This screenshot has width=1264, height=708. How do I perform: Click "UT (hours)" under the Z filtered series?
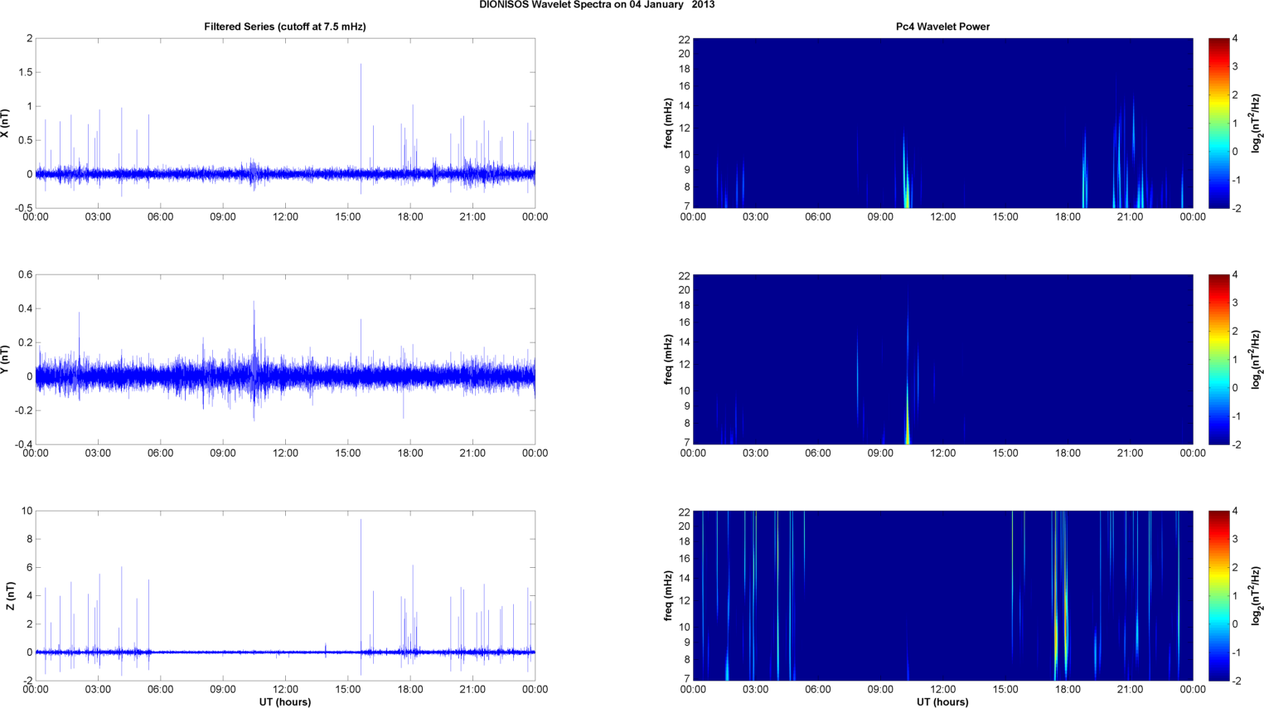(285, 702)
